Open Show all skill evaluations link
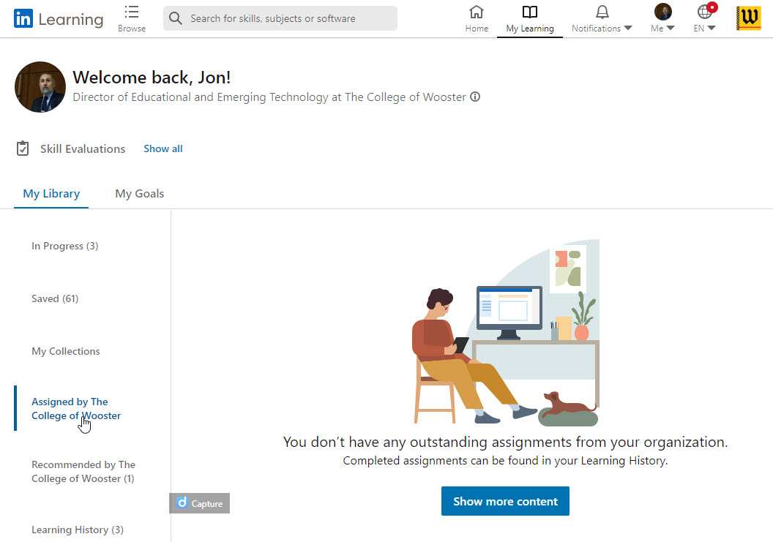The width and height of the screenshot is (773, 542). coord(163,148)
